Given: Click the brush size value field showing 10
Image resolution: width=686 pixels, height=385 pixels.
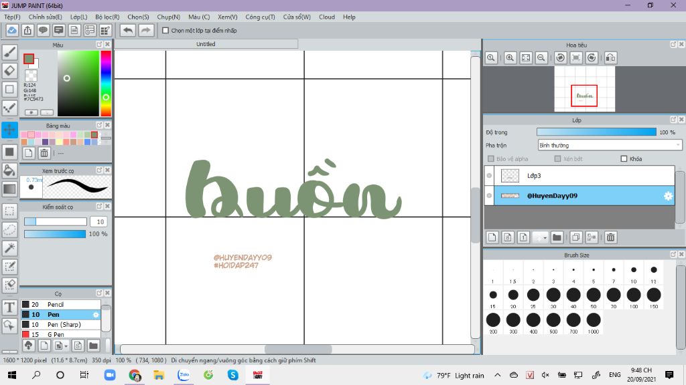Looking at the screenshot, I should pos(99,222).
